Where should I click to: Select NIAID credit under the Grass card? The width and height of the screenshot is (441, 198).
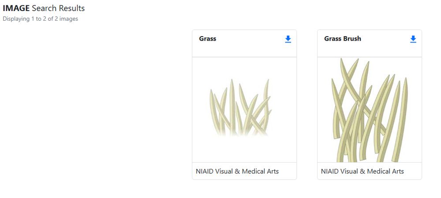[x=237, y=171]
